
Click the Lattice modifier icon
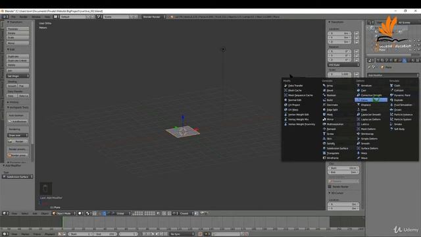pos(358,124)
